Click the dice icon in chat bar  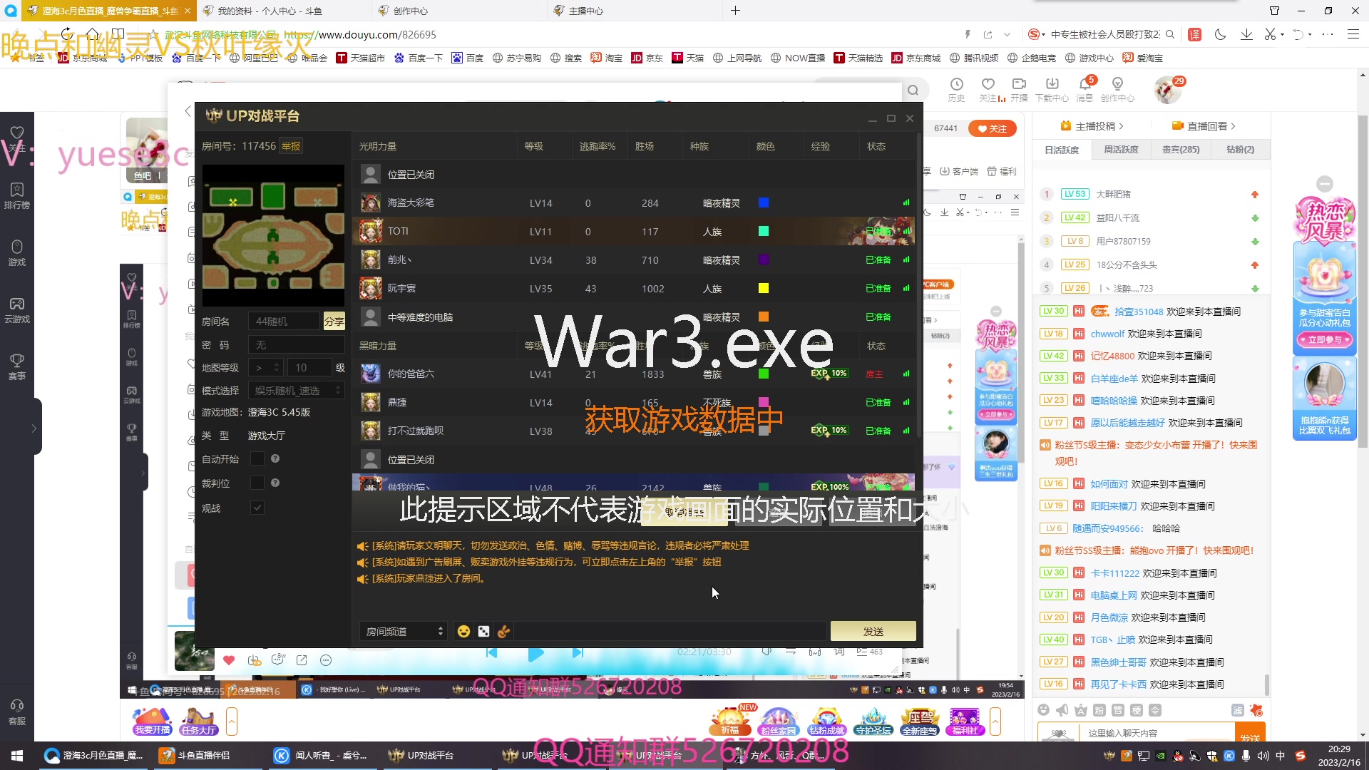[483, 632]
